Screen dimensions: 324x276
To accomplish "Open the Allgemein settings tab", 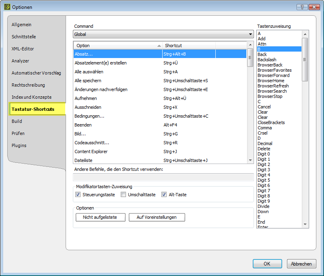I will pos(22,25).
